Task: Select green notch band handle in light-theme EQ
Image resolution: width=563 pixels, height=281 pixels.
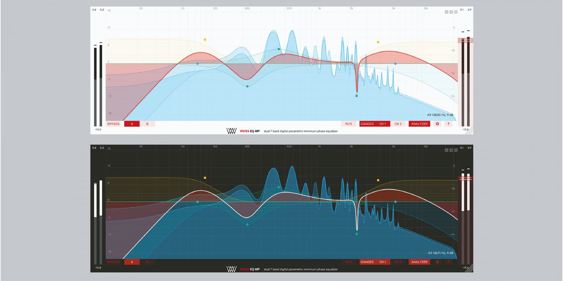Action: [x=356, y=96]
